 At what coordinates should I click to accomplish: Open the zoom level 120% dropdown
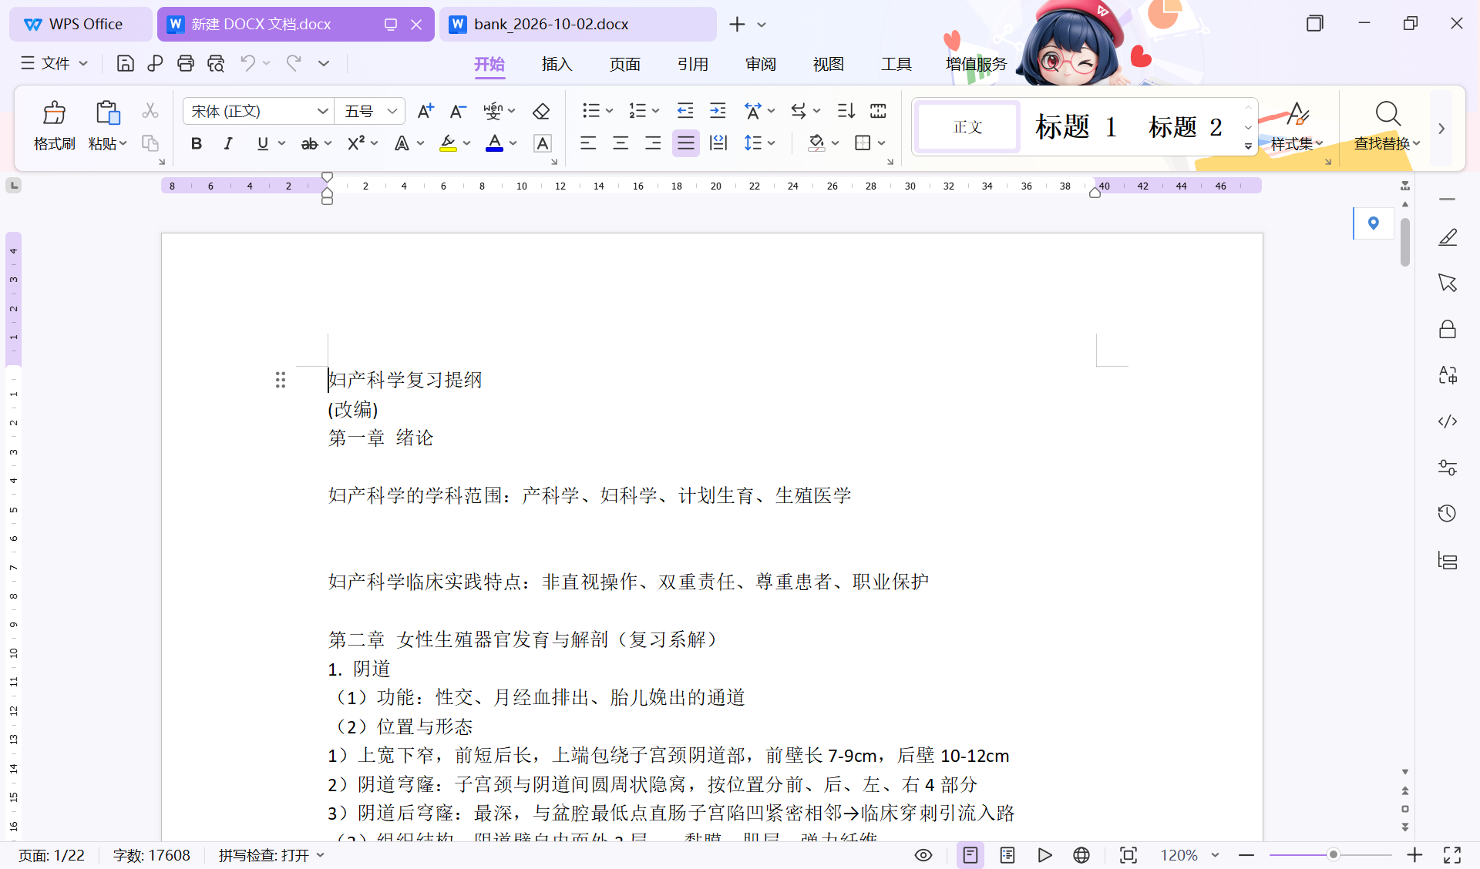[1190, 855]
